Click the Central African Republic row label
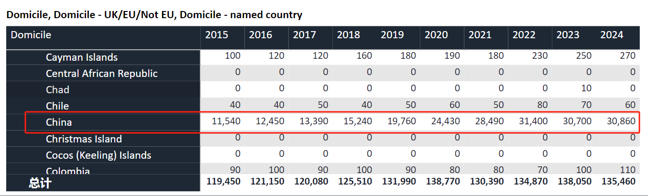Image resolution: width=648 pixels, height=196 pixels. (102, 74)
